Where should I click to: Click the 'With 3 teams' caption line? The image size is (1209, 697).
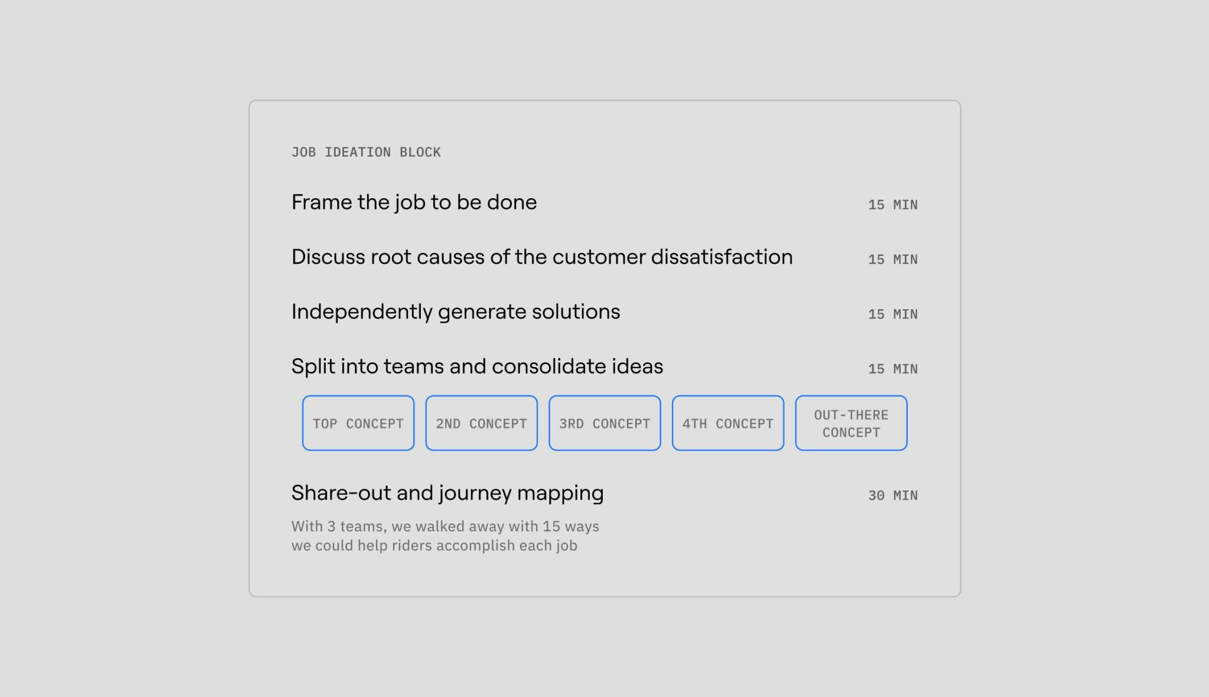pyautogui.click(x=445, y=526)
